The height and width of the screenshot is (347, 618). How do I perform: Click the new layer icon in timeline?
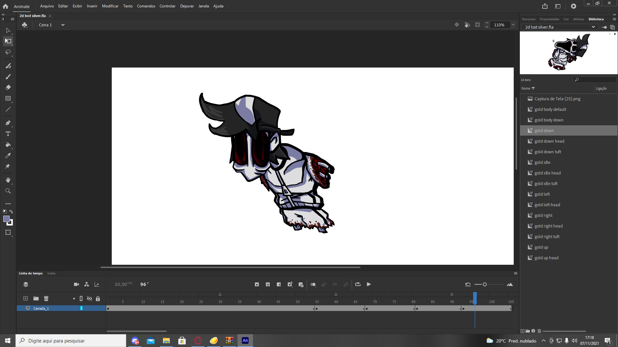25,298
